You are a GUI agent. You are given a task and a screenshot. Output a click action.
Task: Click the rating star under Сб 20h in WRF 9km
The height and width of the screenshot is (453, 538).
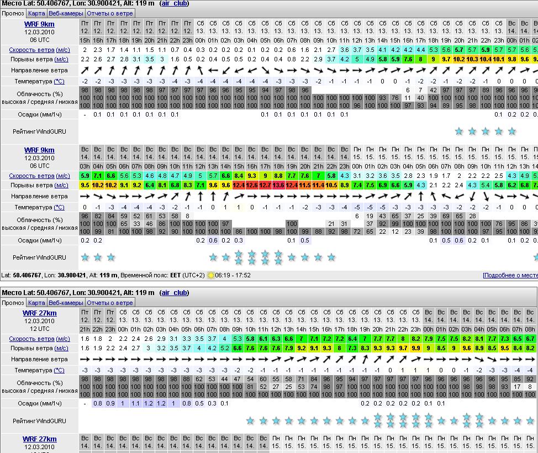click(x=459, y=131)
